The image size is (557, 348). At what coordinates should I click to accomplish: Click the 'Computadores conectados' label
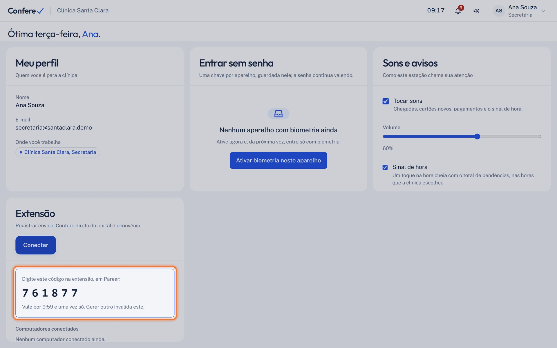pos(47,329)
